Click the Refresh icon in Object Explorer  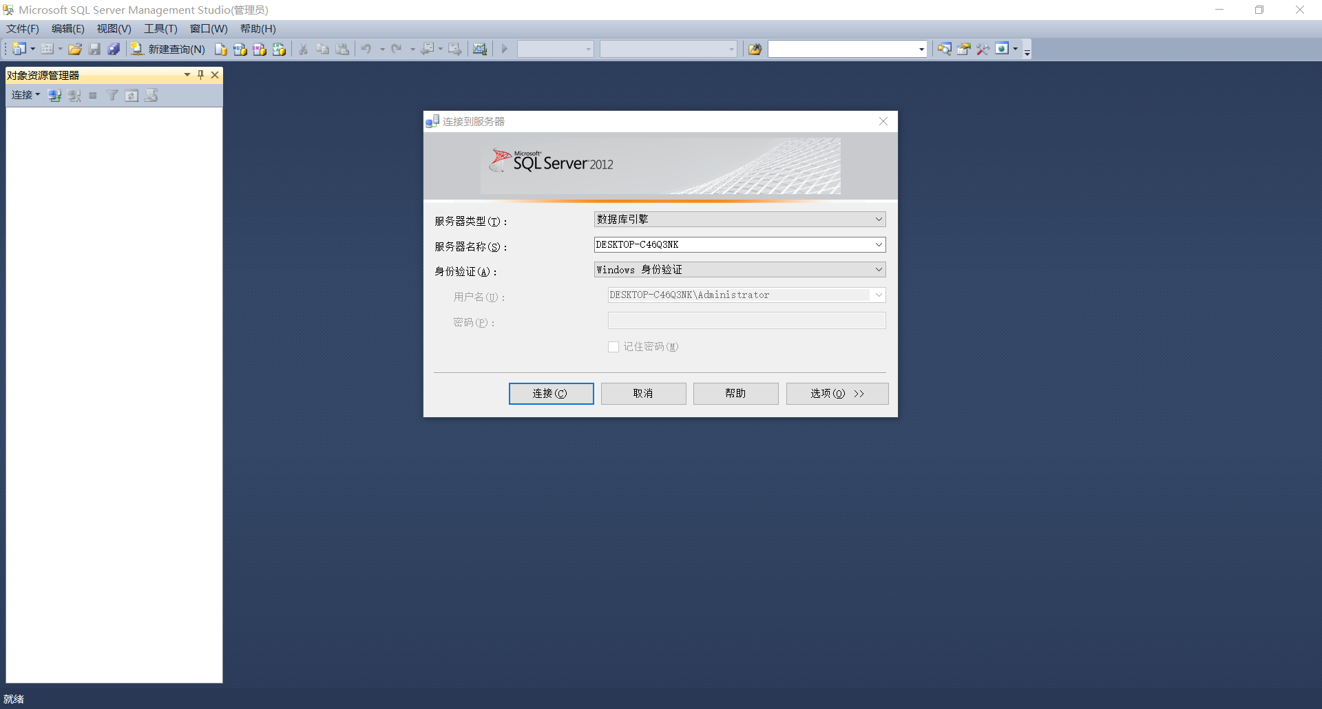(x=132, y=96)
